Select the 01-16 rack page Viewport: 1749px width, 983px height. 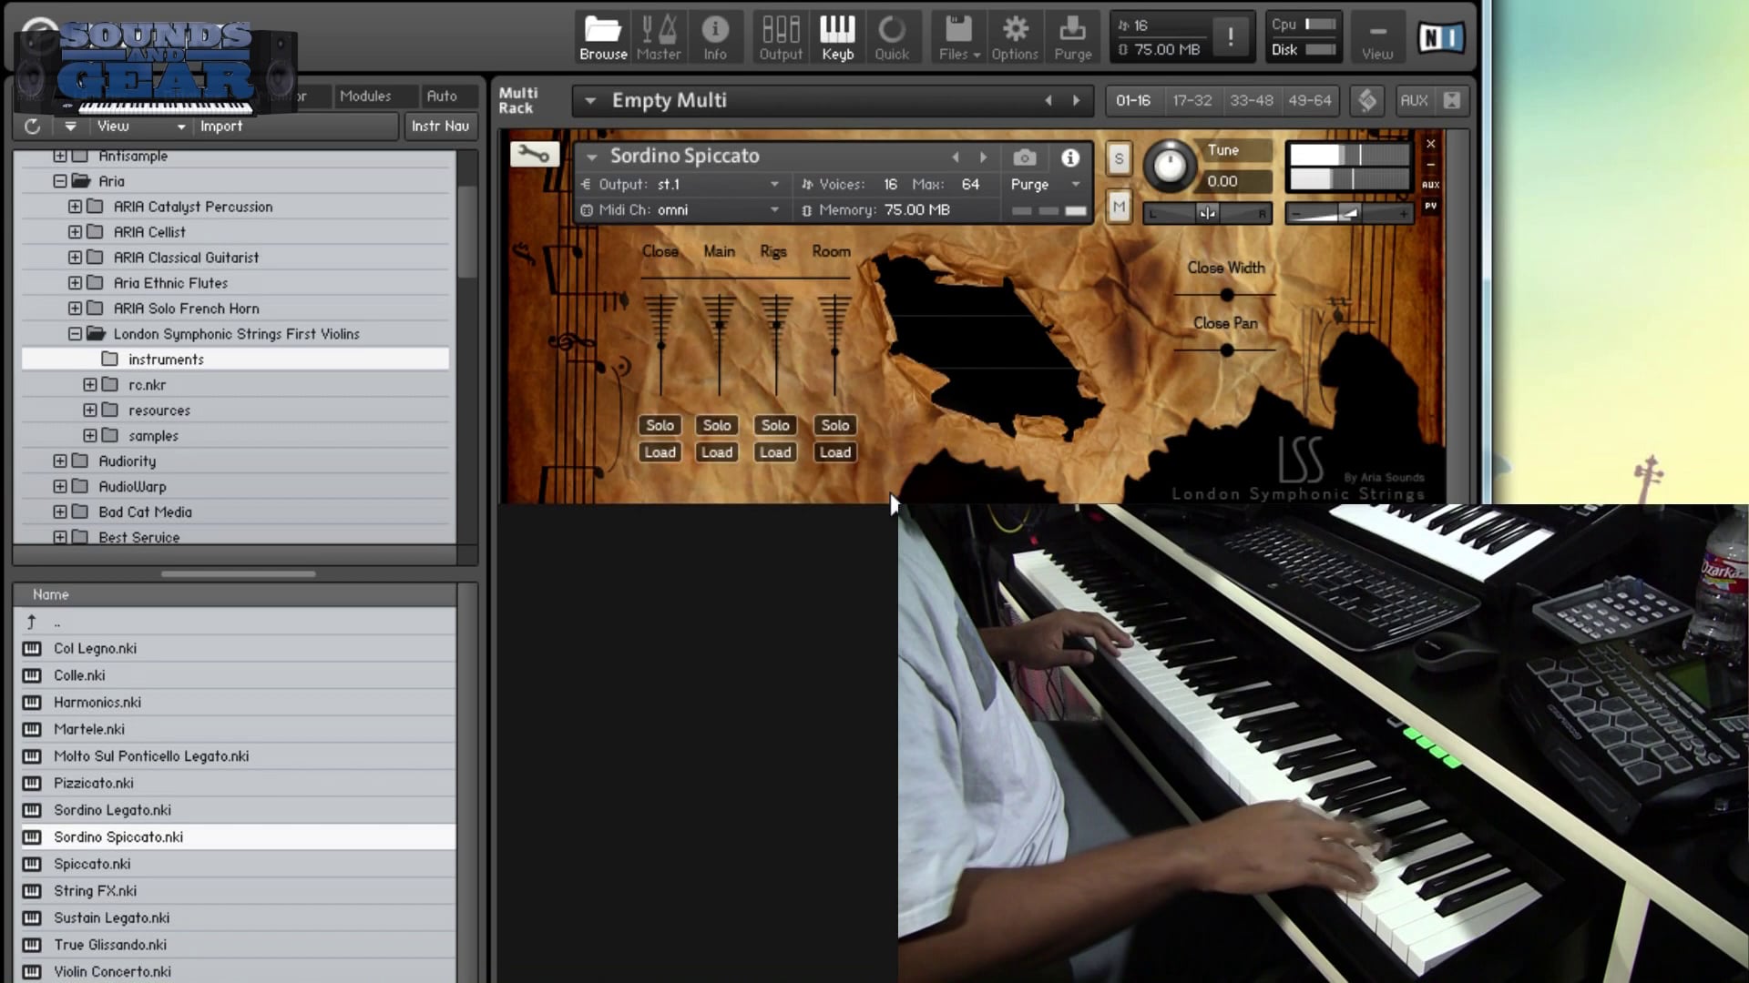[1133, 100]
